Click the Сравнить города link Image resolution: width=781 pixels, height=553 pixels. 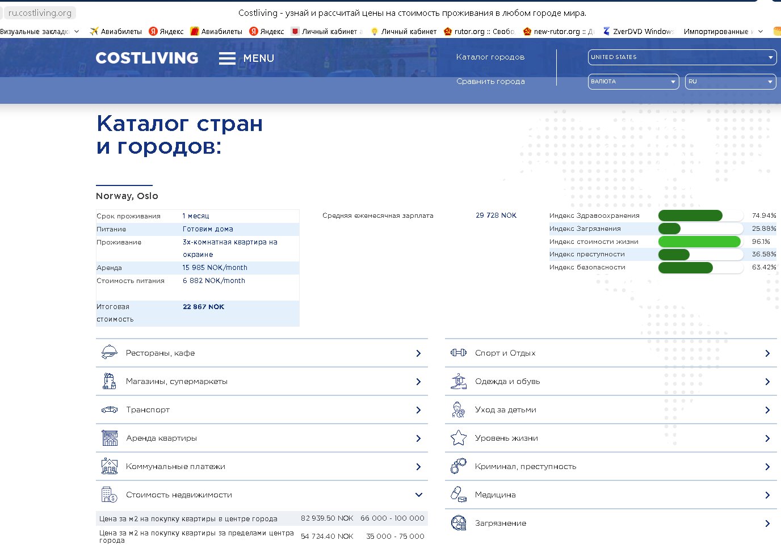point(490,82)
